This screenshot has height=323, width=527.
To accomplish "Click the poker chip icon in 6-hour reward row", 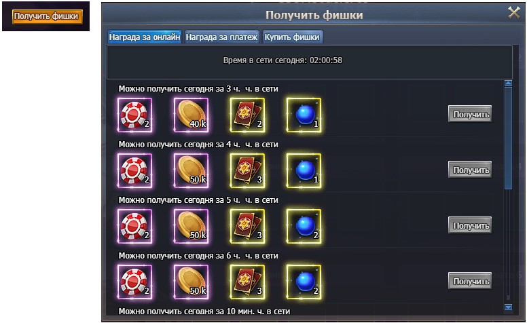I will click(x=134, y=282).
